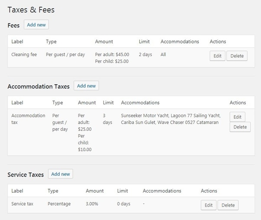Click Add new beside Service Taxes
Viewport: 261px width, 220px height.
pyautogui.click(x=60, y=174)
